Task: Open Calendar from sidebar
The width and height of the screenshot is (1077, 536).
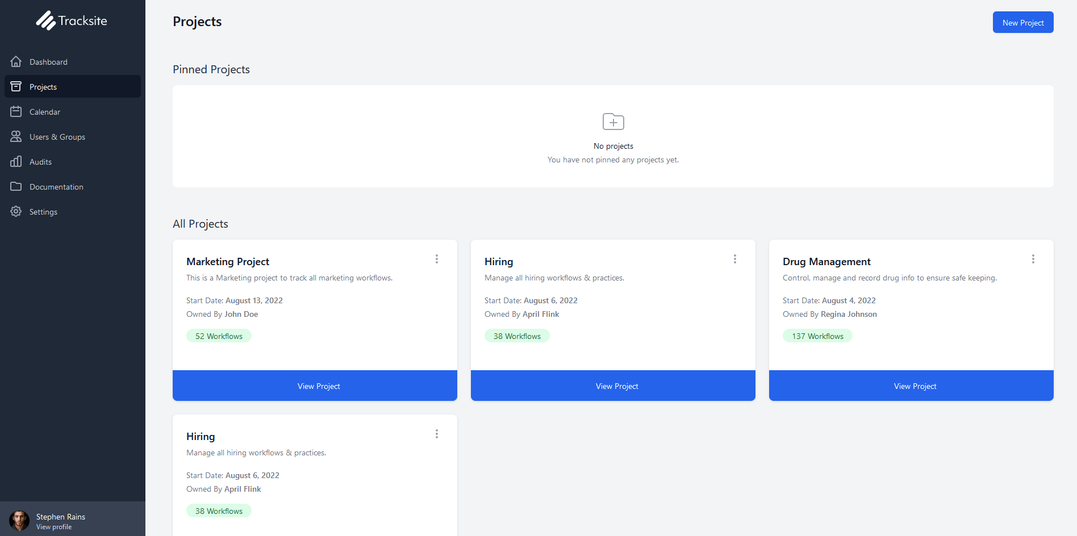Action: pos(73,111)
